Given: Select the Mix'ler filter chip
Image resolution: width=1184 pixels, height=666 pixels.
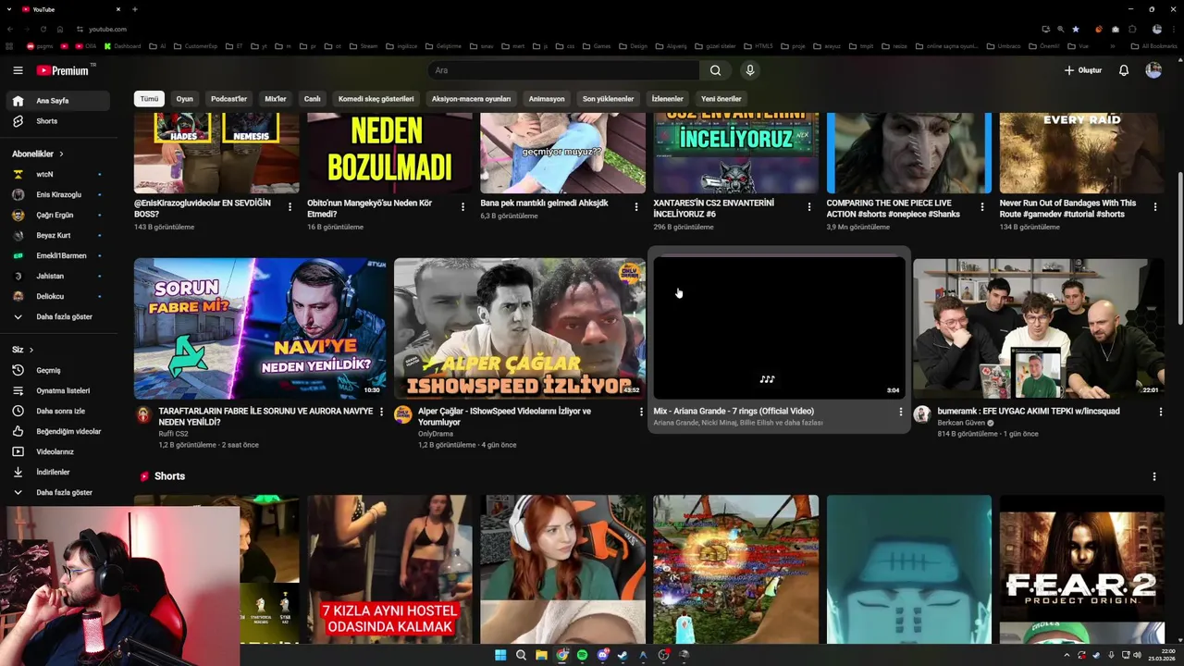Looking at the screenshot, I should pyautogui.click(x=276, y=99).
